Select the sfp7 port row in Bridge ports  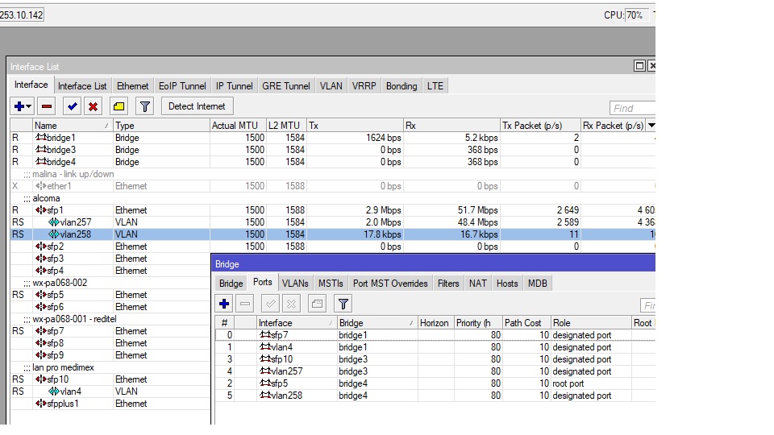[x=435, y=335]
